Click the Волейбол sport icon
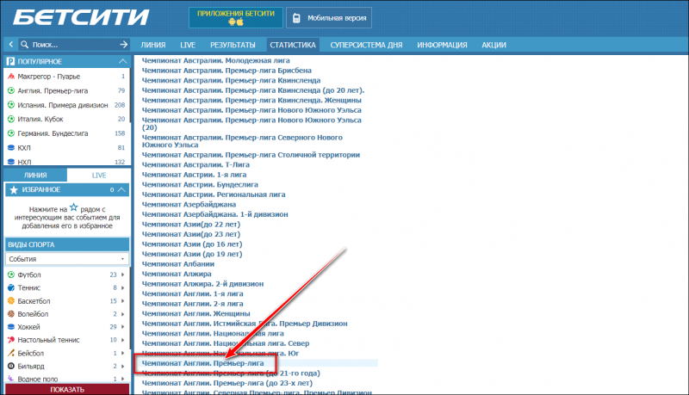Image resolution: width=689 pixels, height=395 pixels. (x=11, y=314)
